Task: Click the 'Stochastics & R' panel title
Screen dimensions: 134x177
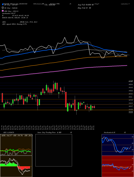Action: point(109,132)
